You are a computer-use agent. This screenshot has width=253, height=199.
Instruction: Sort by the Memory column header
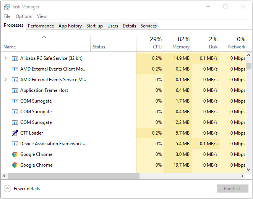[x=178, y=43]
